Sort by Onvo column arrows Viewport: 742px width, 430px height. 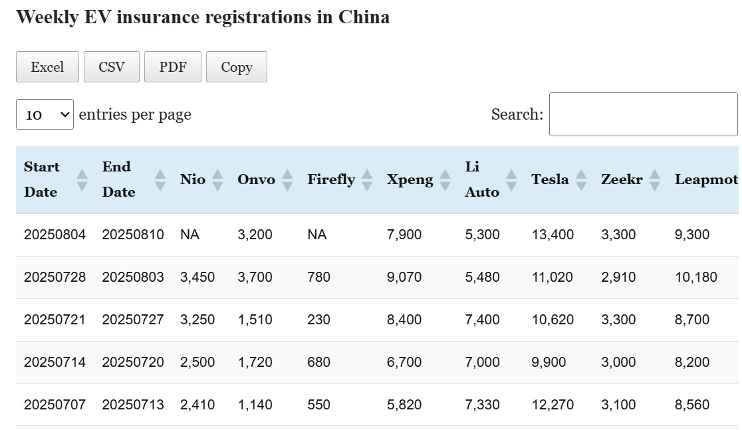pyautogui.click(x=287, y=179)
